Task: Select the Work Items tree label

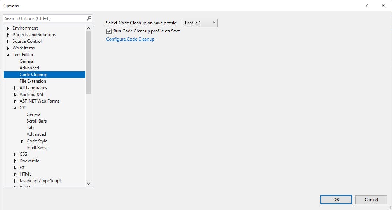Action: [x=24, y=48]
